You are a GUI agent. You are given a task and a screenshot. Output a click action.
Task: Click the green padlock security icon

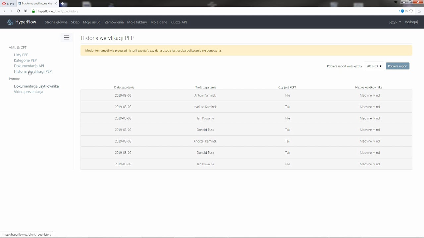pos(33,11)
